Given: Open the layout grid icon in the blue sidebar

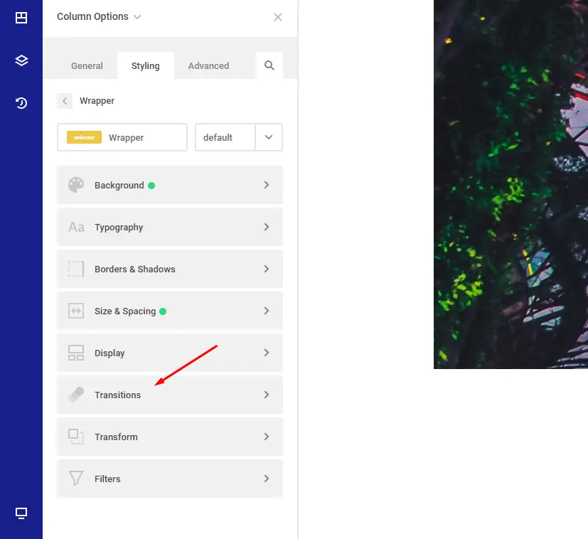Looking at the screenshot, I should coord(21,17).
